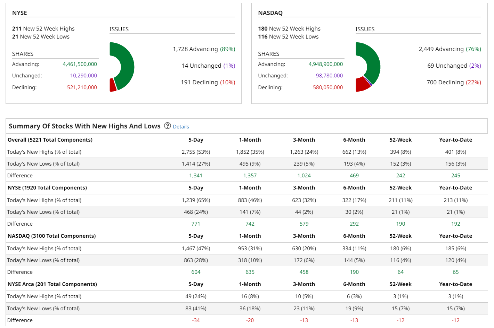The height and width of the screenshot is (328, 494).
Task: Click the NASDAQ issues donut chart
Action: [368, 67]
